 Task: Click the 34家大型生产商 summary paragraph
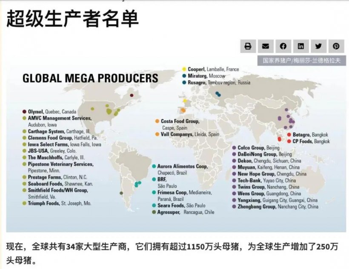coord(172,253)
